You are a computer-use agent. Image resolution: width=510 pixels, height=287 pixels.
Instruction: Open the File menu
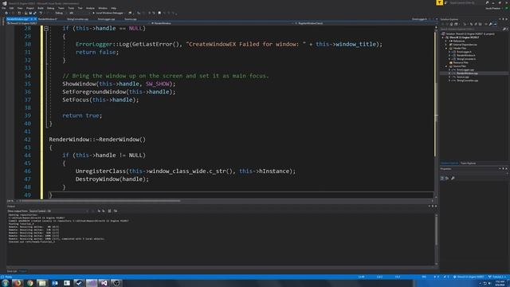pos(3,8)
